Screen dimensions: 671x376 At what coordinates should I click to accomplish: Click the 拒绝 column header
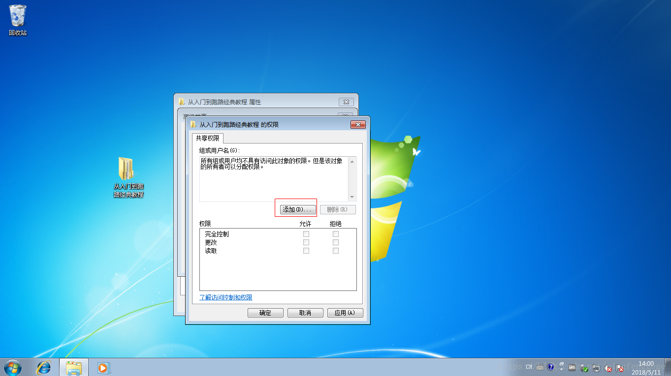click(336, 224)
